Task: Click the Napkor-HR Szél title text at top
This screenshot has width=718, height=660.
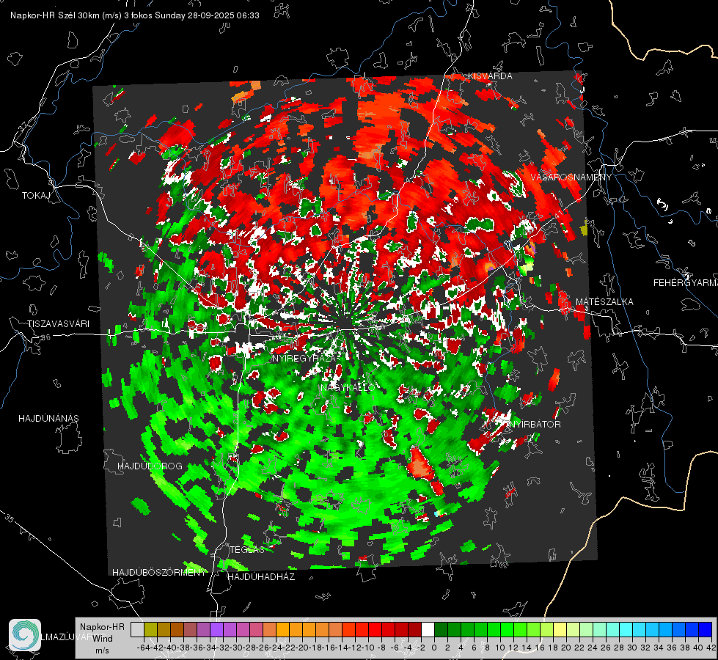Action: pyautogui.click(x=135, y=15)
